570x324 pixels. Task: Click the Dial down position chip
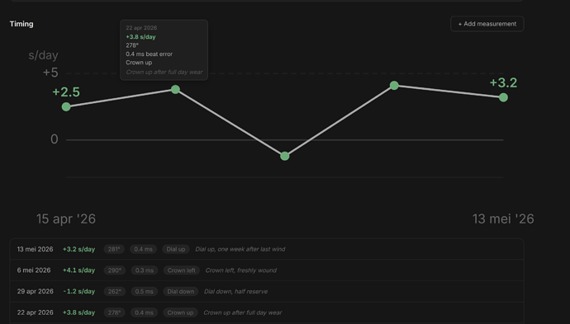tap(181, 291)
